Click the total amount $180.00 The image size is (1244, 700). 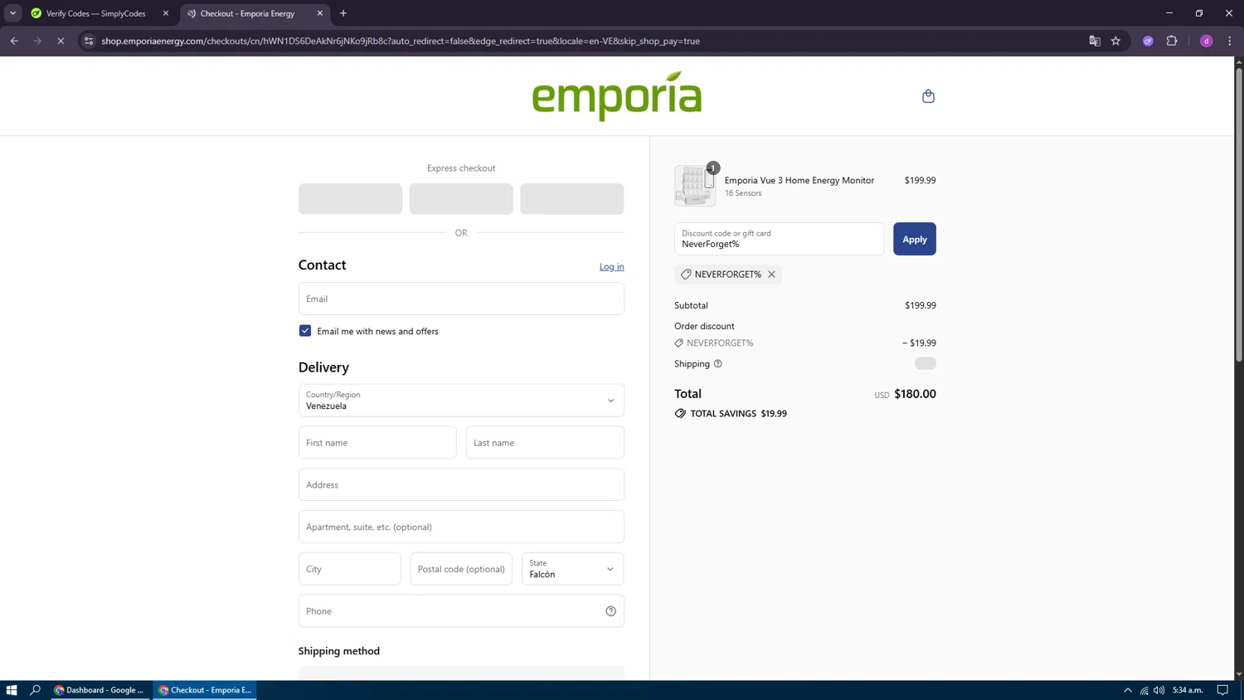915,394
